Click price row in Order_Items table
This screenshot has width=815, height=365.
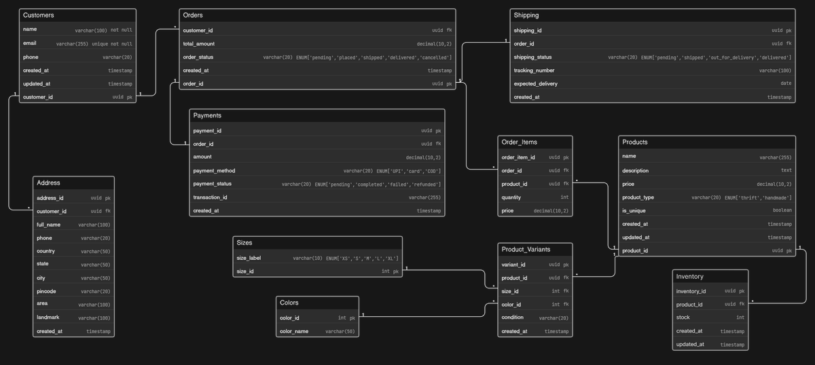[x=535, y=211]
